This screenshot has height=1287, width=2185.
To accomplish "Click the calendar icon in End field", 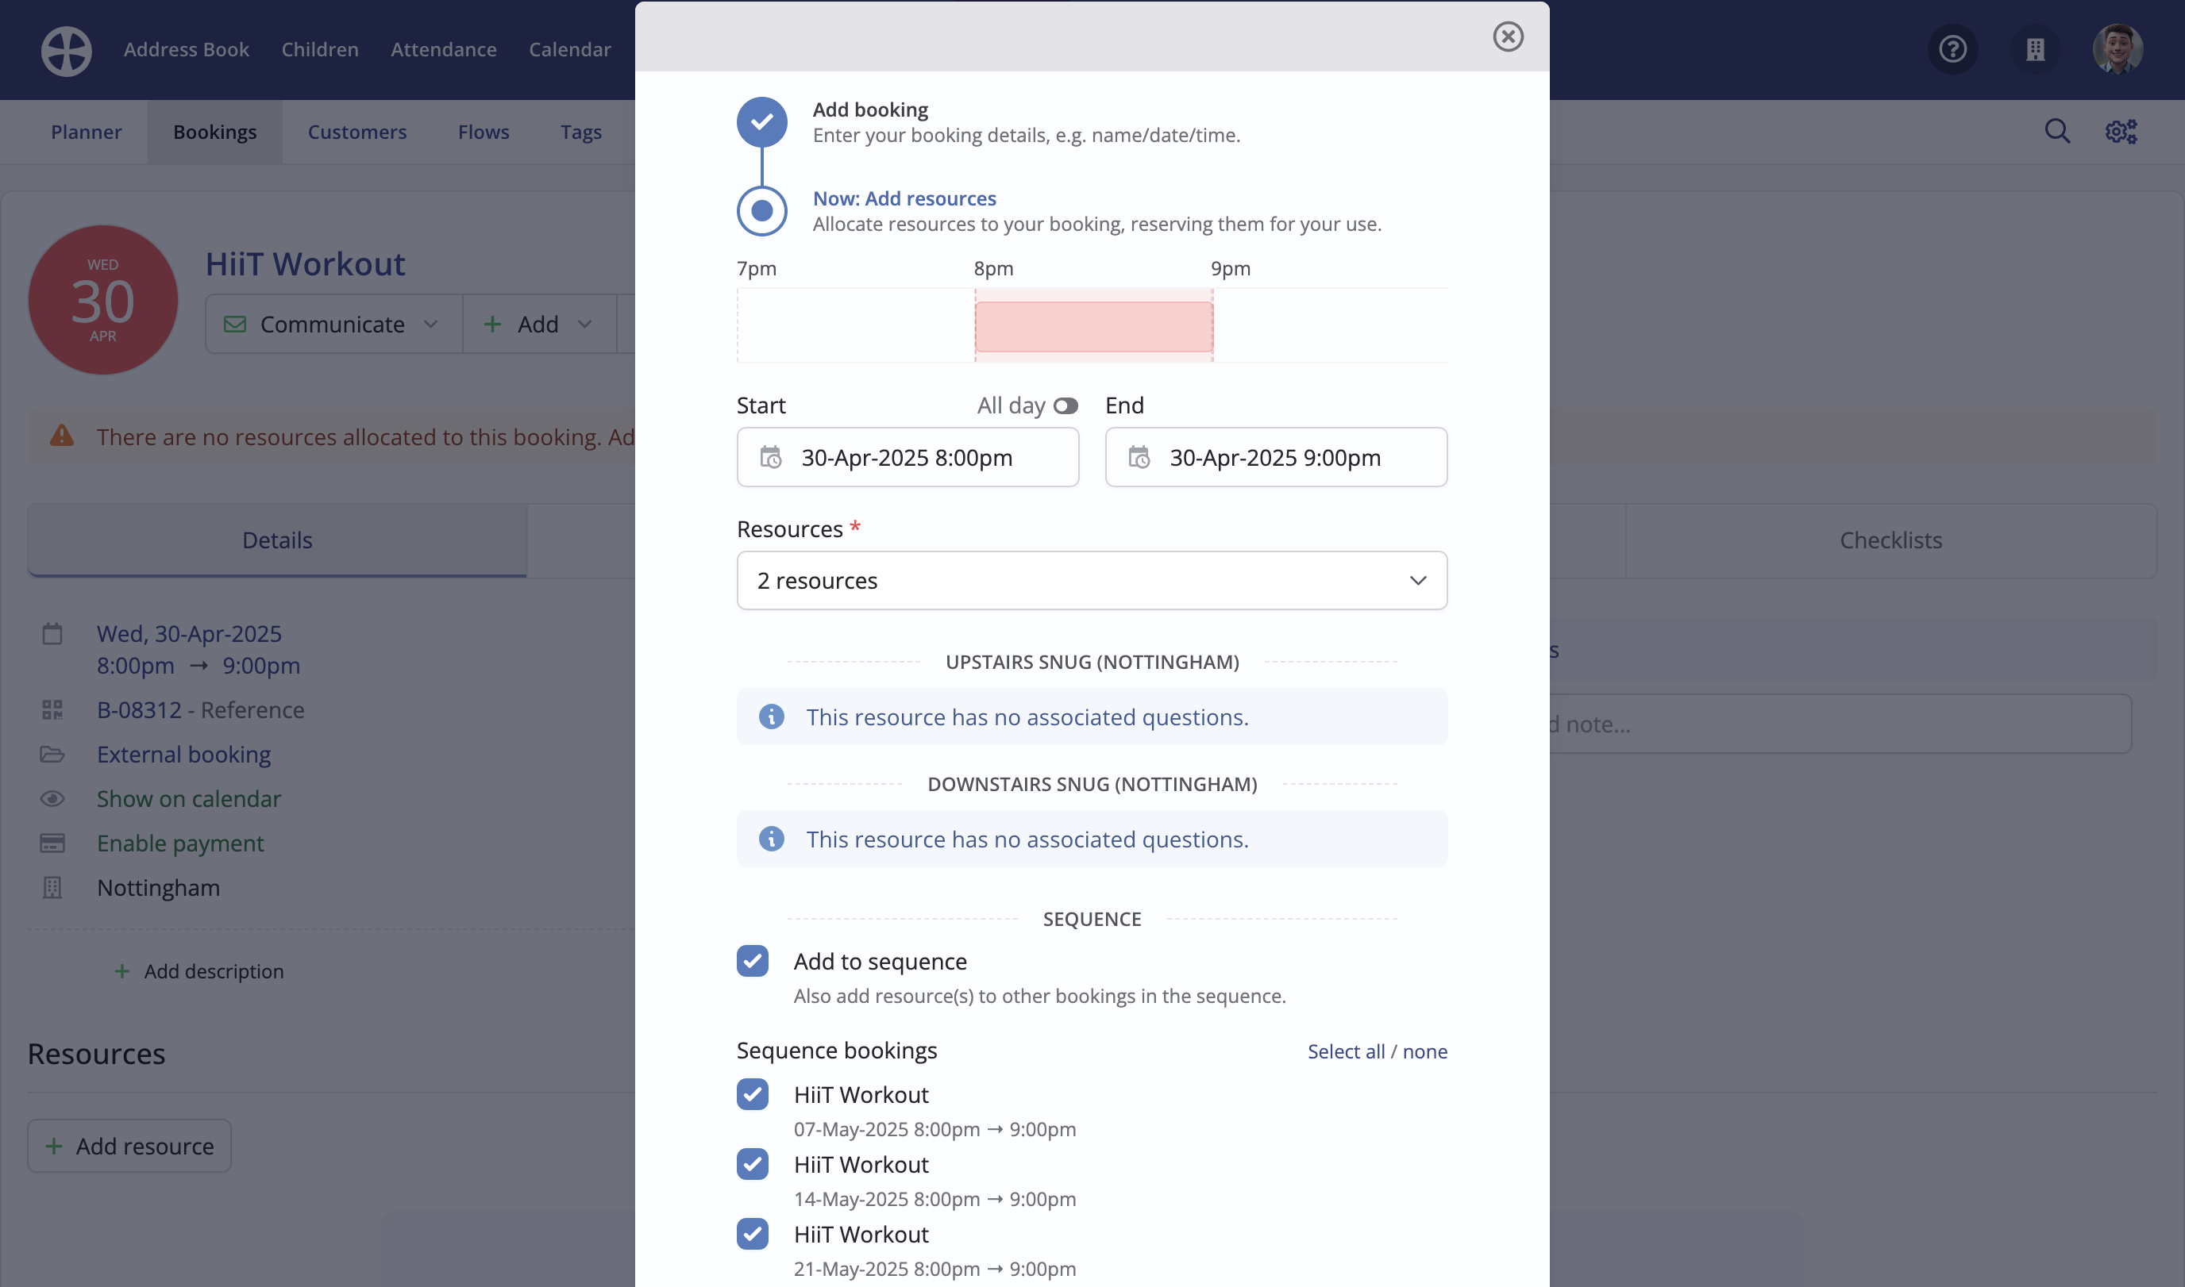I will coord(1139,457).
